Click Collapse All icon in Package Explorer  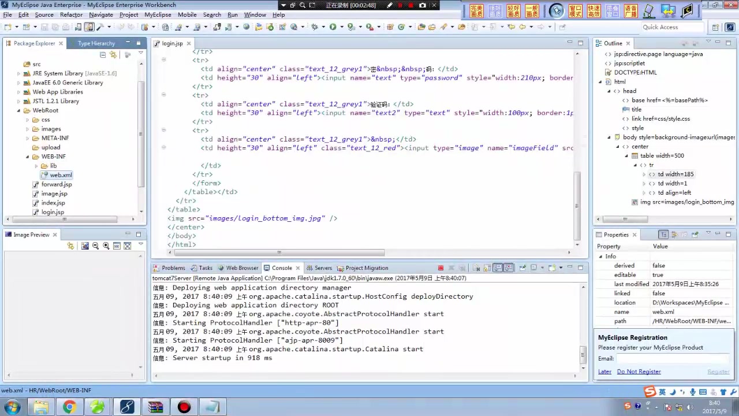[103, 55]
